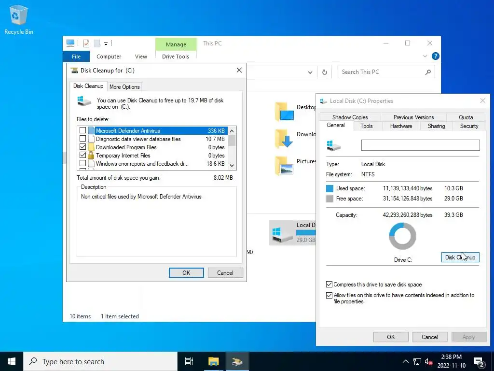Open the Explorer Help question mark icon
494x371 pixels.
point(436,56)
